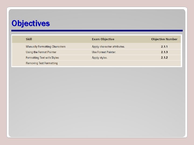Screen dimensions: 194x145
Task: Select Using the Format Painter cell
Action: coord(41,52)
